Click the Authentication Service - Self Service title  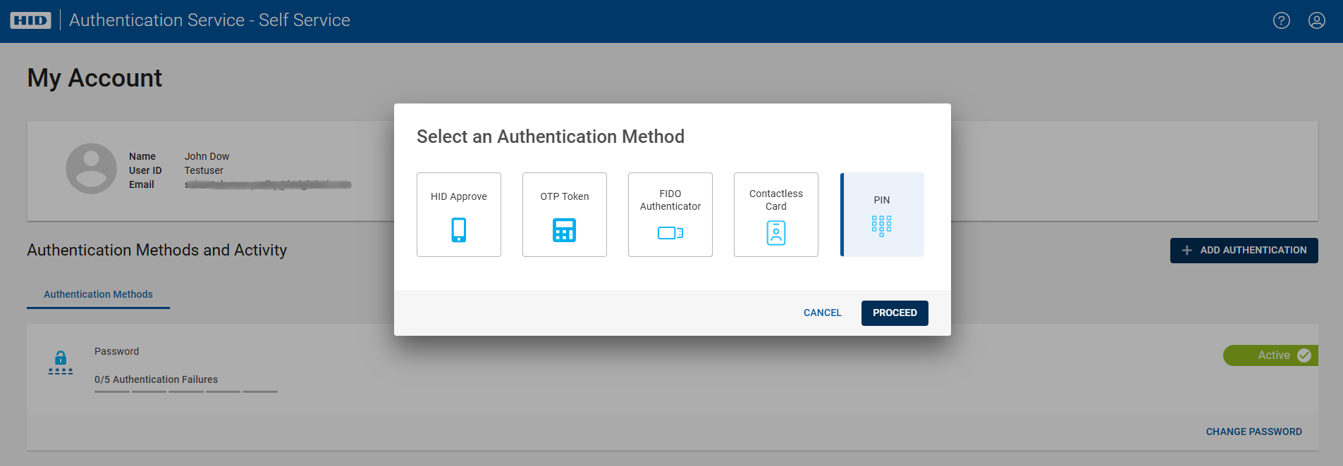click(x=209, y=20)
